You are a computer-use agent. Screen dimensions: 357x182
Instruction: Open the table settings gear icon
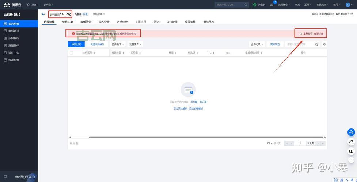324,44
